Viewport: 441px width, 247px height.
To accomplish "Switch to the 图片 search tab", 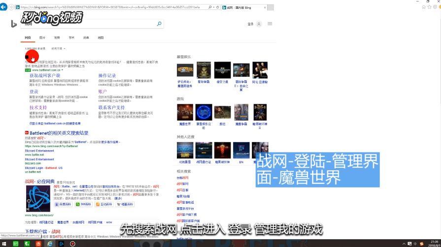I will (42, 38).
